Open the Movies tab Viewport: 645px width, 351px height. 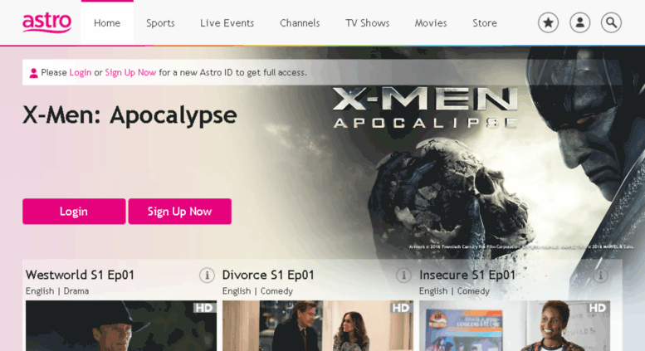click(x=431, y=23)
